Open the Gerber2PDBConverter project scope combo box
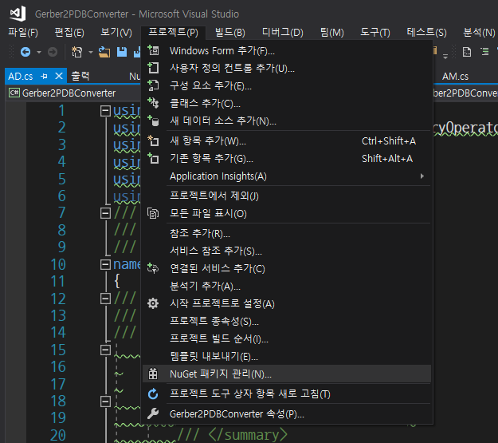The image size is (498, 443). 73,93
